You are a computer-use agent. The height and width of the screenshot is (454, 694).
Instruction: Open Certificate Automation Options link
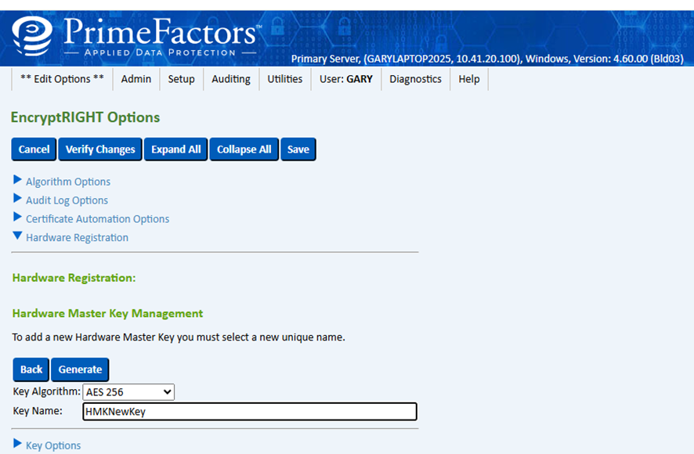pyautogui.click(x=97, y=219)
